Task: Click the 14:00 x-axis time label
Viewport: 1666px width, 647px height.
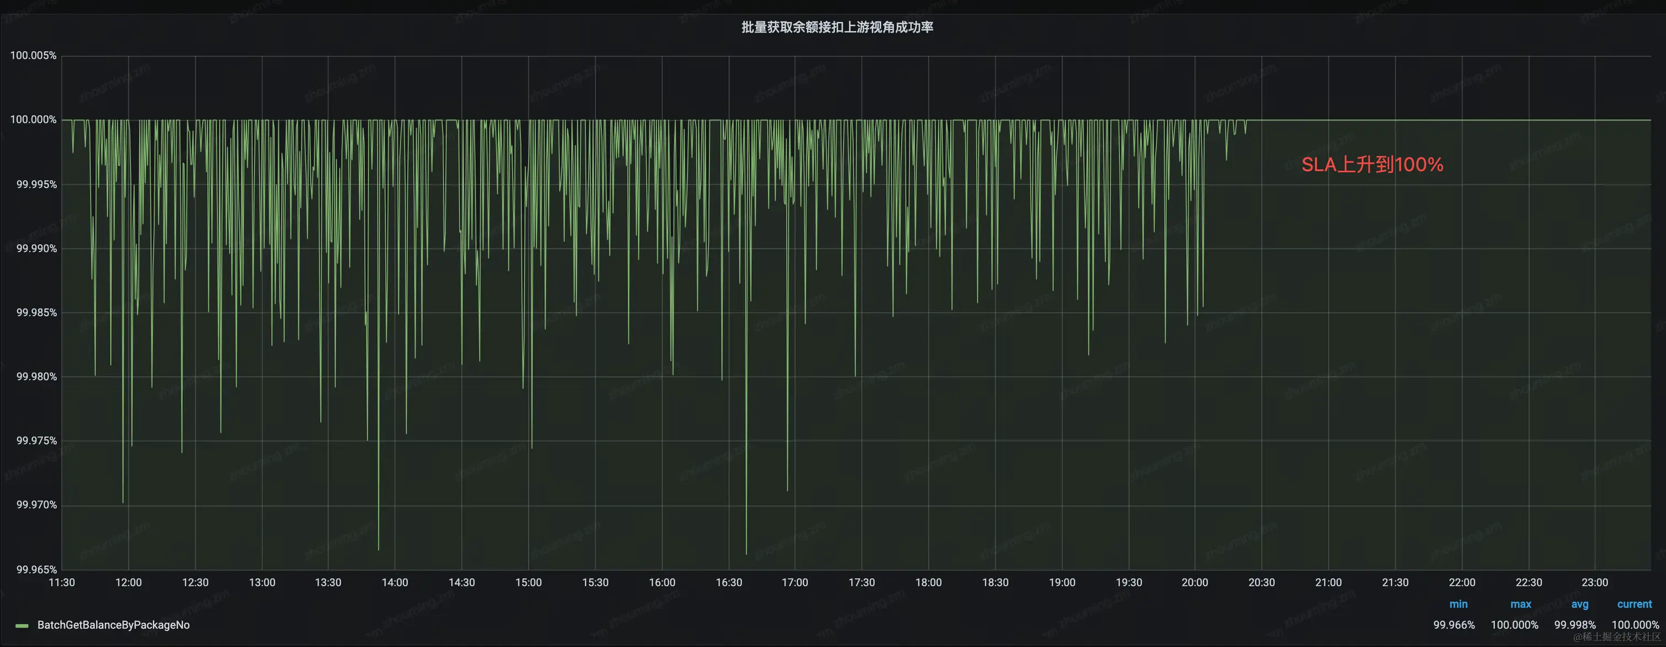Action: tap(394, 583)
